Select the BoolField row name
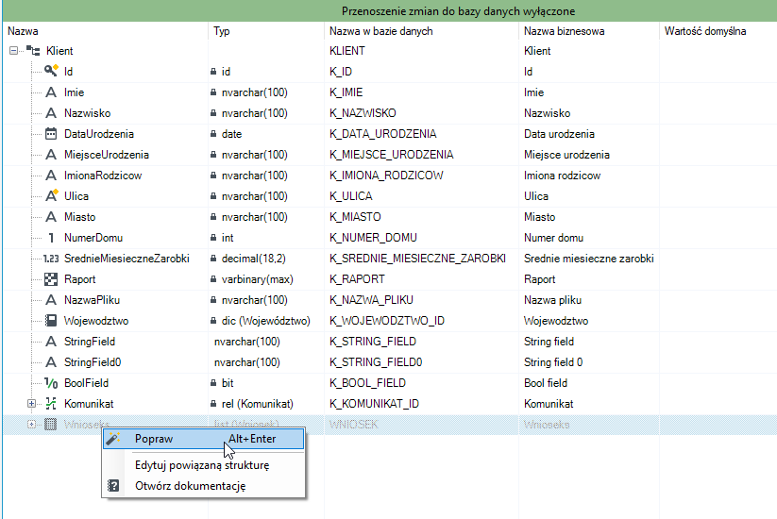The image size is (777, 519). (x=86, y=383)
